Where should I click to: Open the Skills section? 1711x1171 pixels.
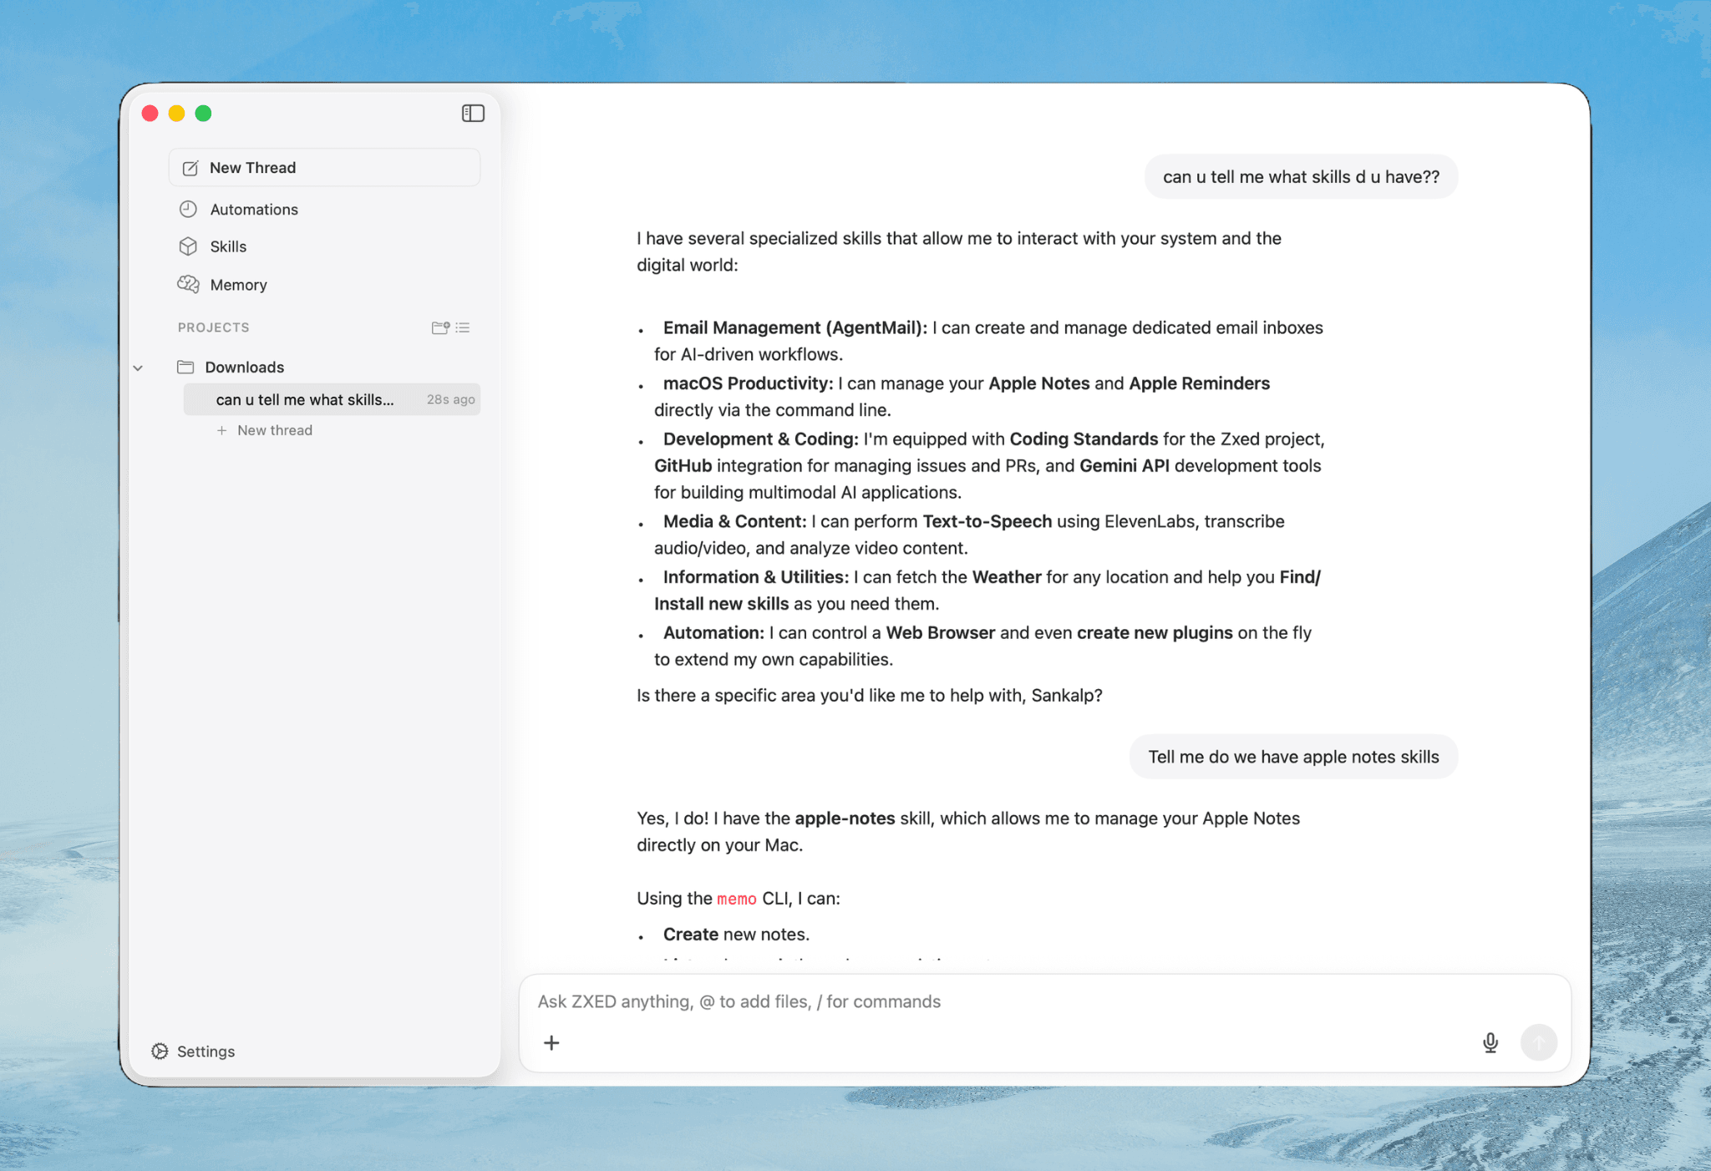pos(227,246)
